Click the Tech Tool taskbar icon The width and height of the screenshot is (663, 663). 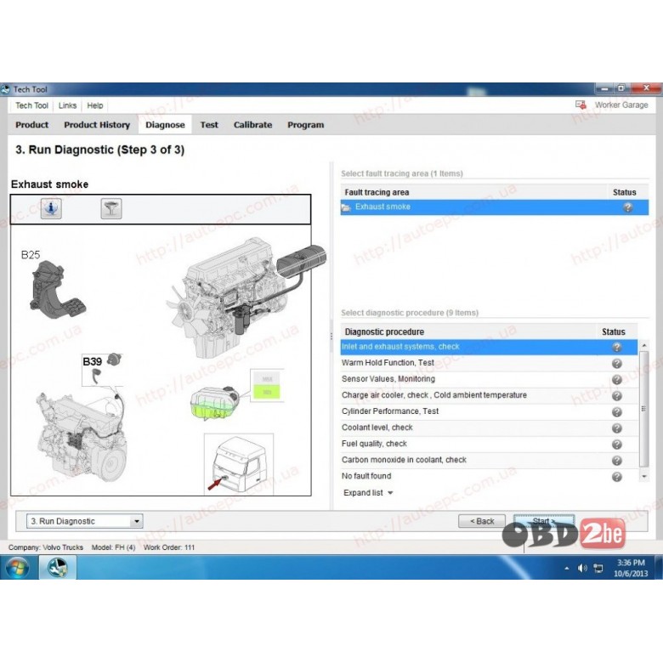pos(58,568)
